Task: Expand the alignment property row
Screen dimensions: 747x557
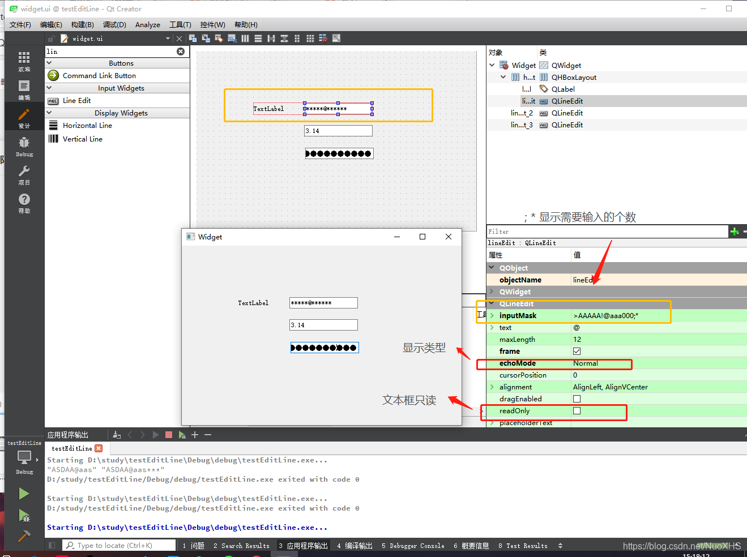Action: click(492, 387)
